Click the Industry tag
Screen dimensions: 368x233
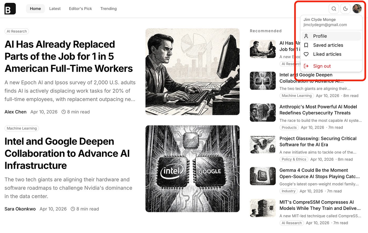click(x=289, y=191)
